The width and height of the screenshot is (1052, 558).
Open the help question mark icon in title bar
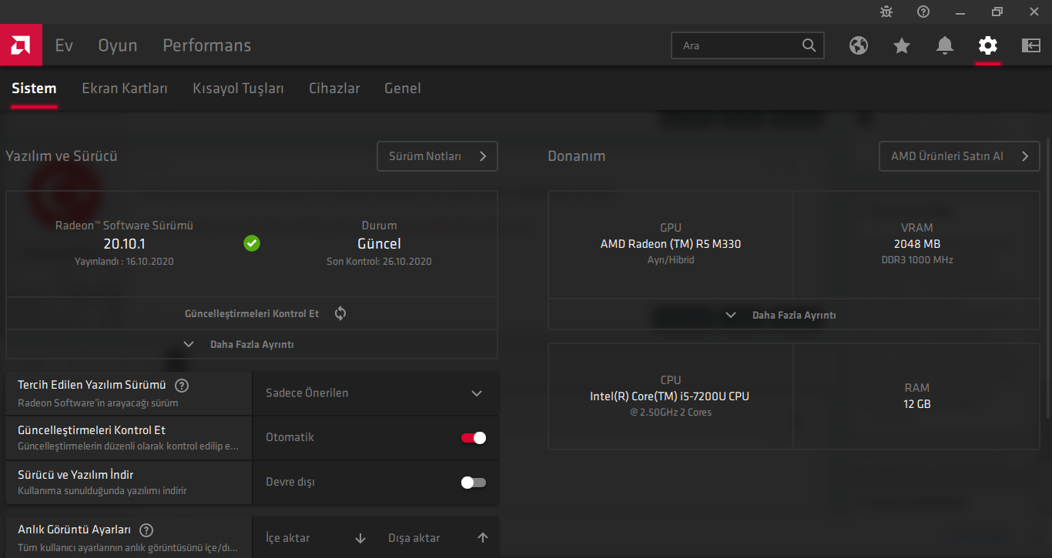(923, 12)
